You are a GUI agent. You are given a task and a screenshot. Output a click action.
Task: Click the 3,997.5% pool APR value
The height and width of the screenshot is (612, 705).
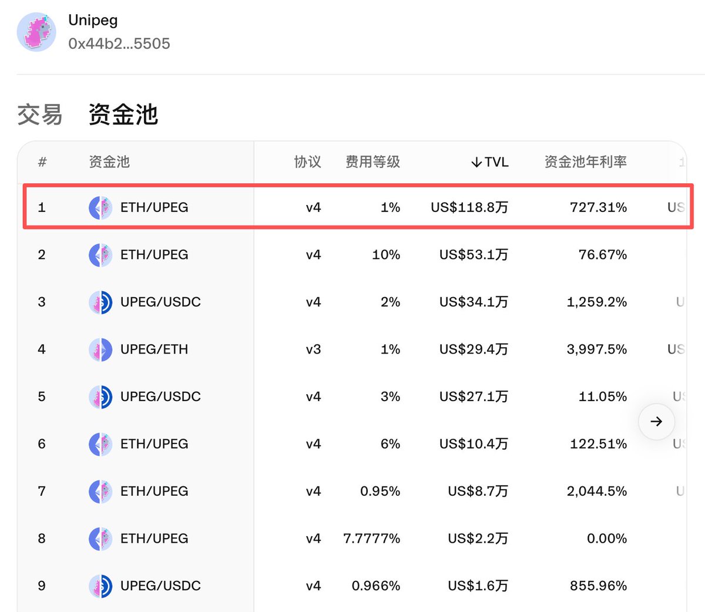tap(597, 349)
